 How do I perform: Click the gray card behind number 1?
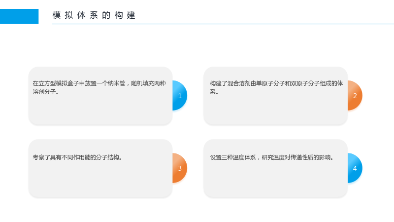click(x=100, y=96)
